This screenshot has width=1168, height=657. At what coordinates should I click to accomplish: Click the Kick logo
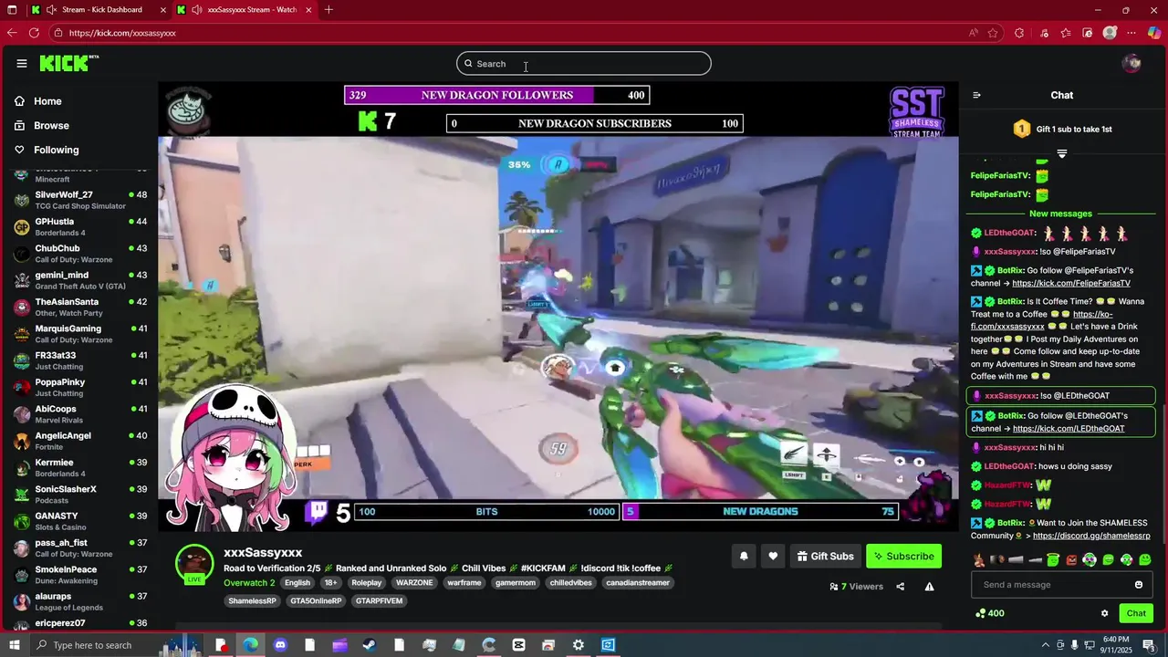(68, 63)
